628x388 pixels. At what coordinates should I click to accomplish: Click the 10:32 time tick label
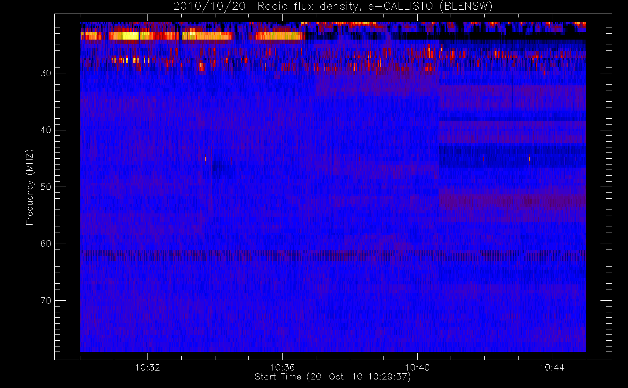147,367
